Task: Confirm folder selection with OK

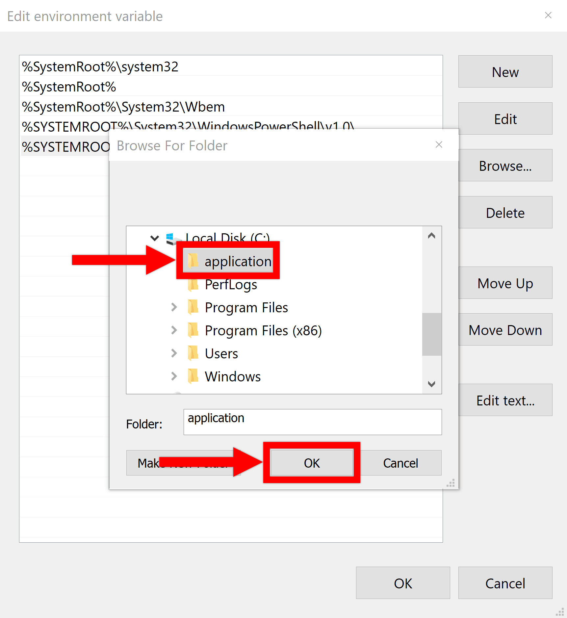Action: coord(312,463)
